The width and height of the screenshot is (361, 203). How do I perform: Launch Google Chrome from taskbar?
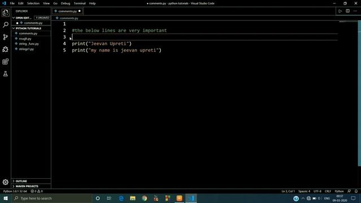point(144,198)
